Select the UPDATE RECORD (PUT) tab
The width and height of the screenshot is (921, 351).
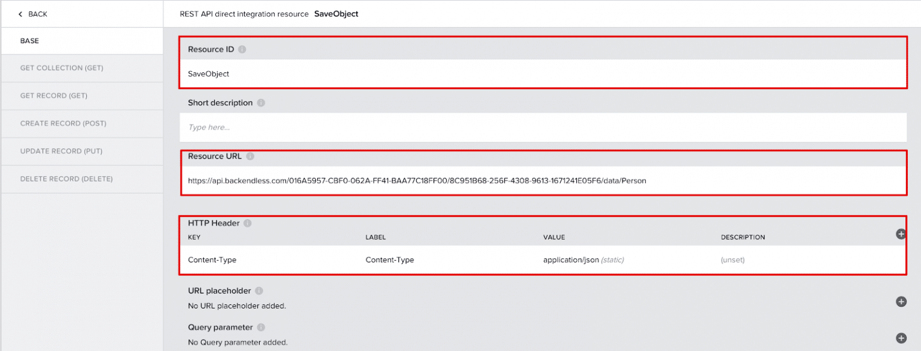(60, 151)
